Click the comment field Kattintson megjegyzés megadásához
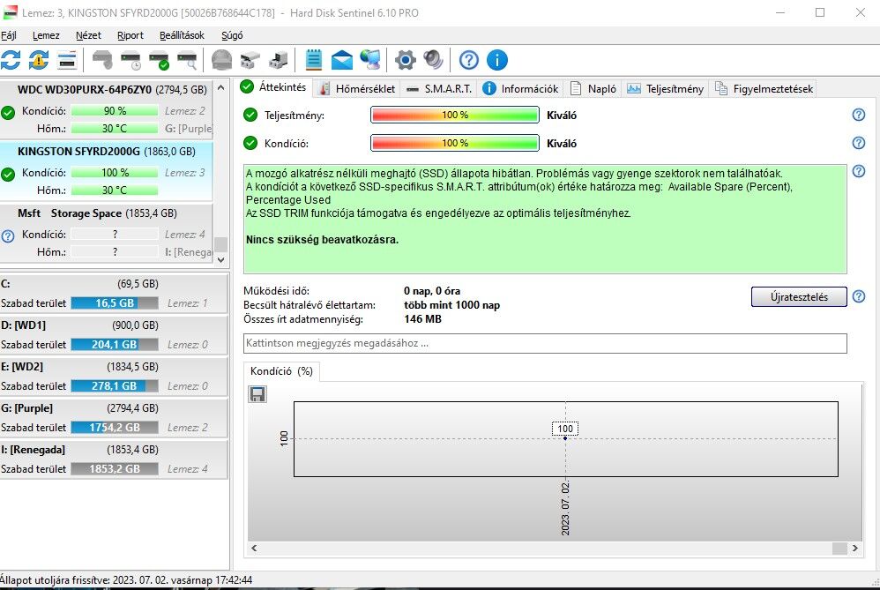The height and width of the screenshot is (590, 880). click(545, 343)
